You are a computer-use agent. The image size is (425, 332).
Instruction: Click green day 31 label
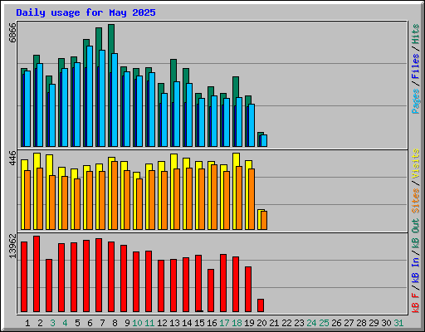pyautogui.click(x=398, y=323)
